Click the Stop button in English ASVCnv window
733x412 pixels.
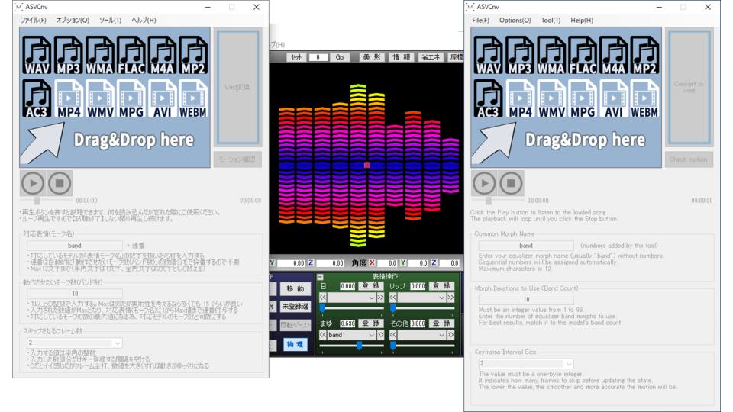[x=511, y=183]
